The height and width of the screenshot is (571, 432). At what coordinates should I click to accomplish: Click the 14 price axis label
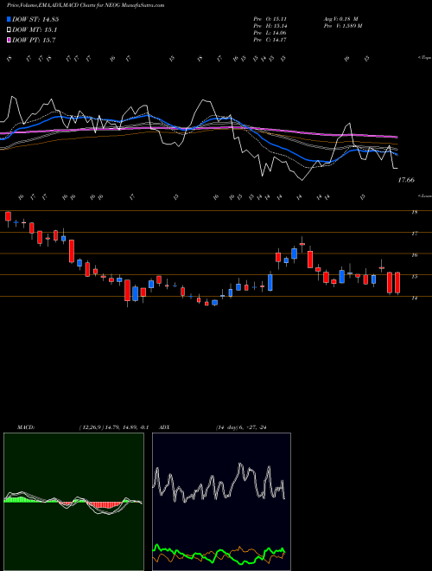[x=414, y=298]
